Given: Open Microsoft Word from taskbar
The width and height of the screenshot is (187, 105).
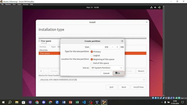Looking at the screenshot, I should [x=64, y=102].
